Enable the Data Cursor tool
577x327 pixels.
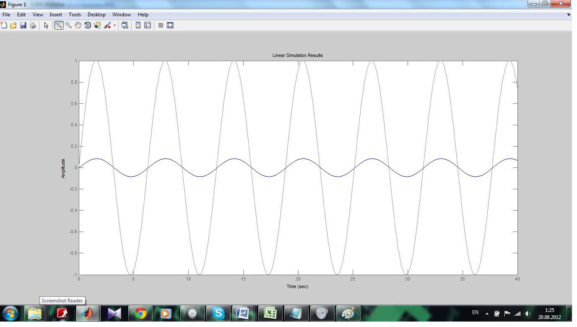[x=97, y=26]
